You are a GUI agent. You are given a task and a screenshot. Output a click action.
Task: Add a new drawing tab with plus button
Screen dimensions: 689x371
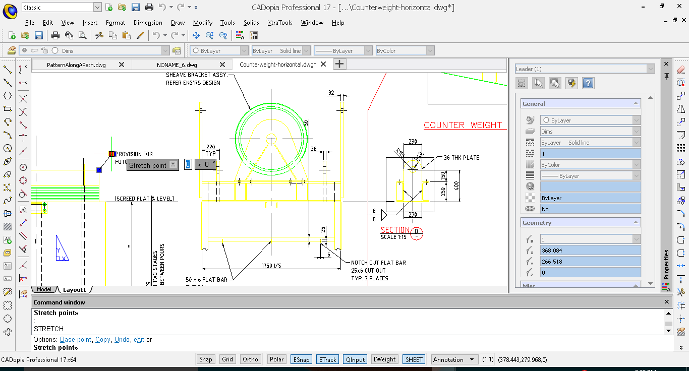(340, 64)
